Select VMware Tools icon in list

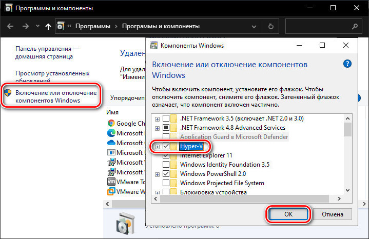pos(111,182)
